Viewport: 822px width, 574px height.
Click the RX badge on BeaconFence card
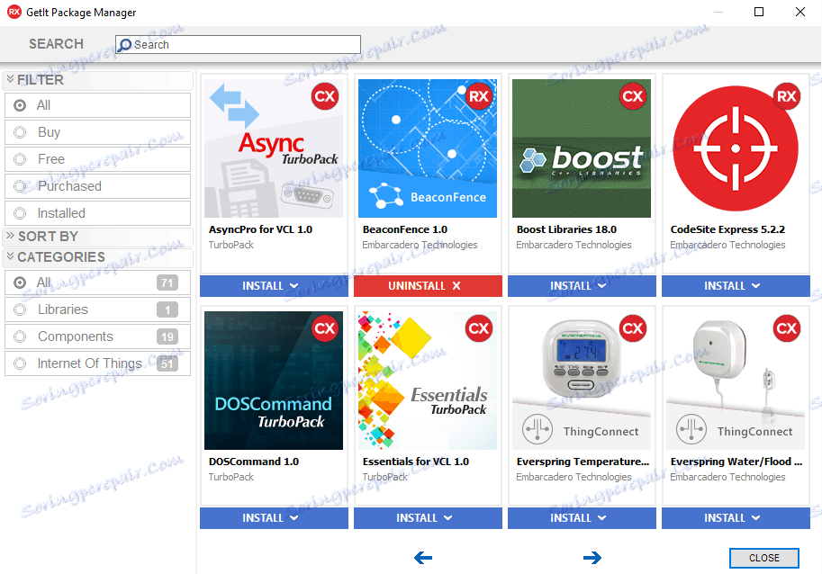pos(479,96)
